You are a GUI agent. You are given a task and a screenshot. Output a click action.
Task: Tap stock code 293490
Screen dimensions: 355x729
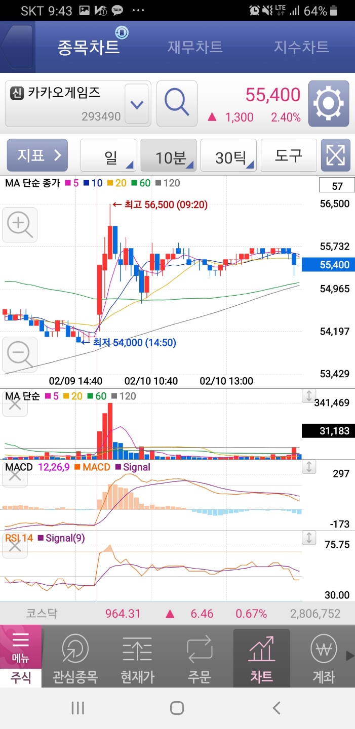pos(101,116)
